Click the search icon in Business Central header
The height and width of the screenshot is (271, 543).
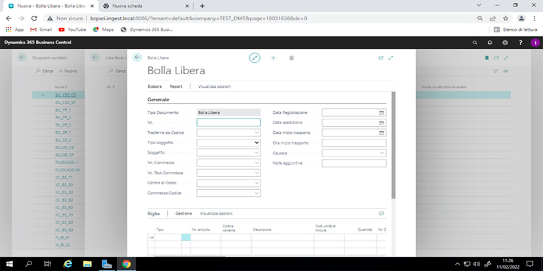coord(475,43)
